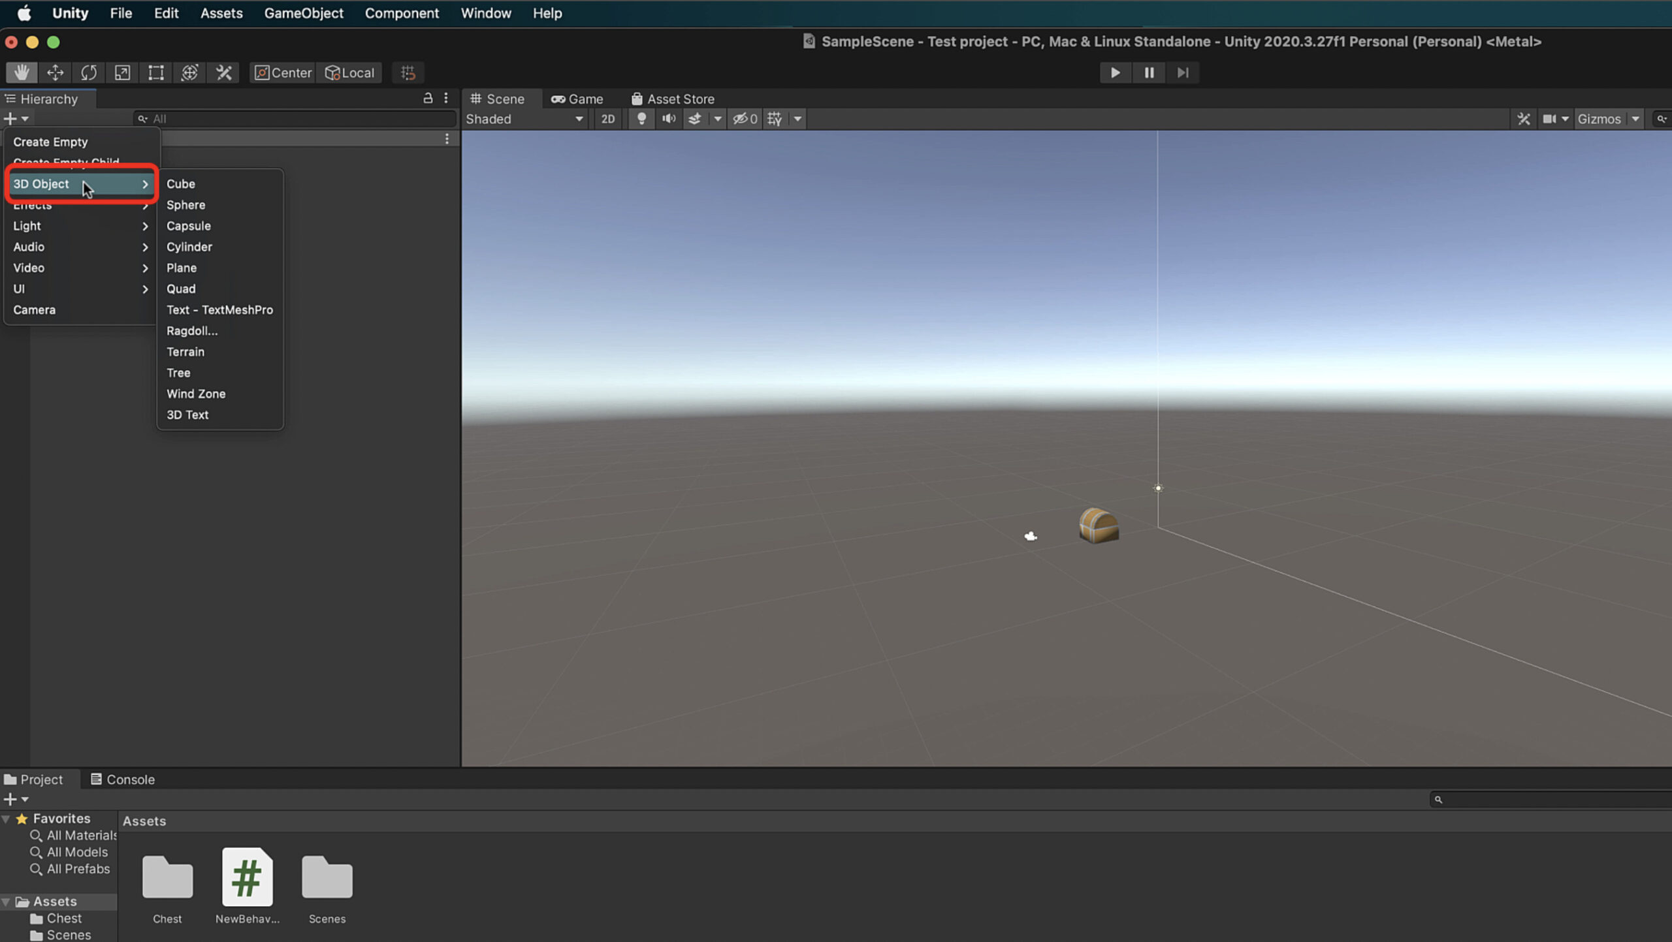The width and height of the screenshot is (1672, 942).
Task: Open Project panel create plus dropdown
Action: (x=16, y=799)
